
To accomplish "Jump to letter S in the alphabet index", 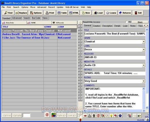I will (x=80, y=79).
